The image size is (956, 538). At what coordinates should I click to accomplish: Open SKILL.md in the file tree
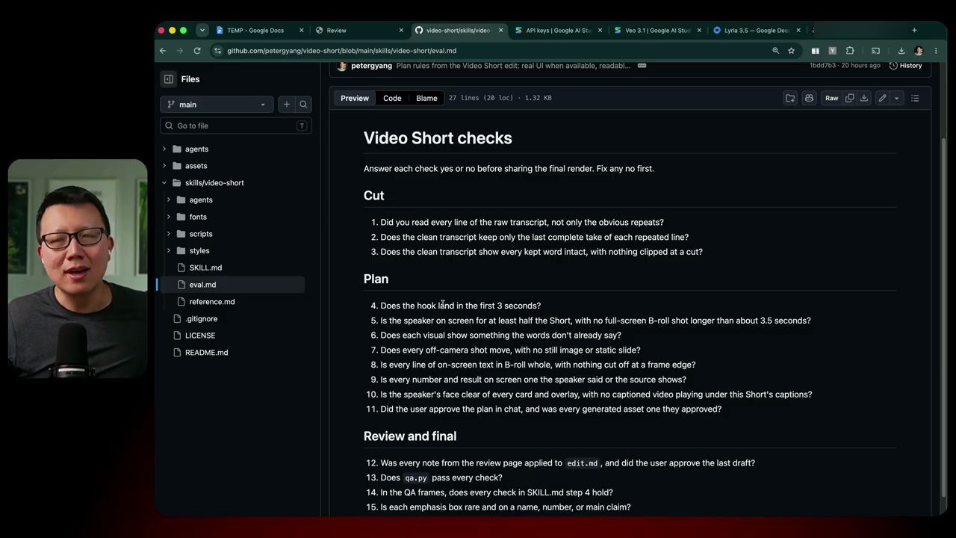[x=205, y=268]
